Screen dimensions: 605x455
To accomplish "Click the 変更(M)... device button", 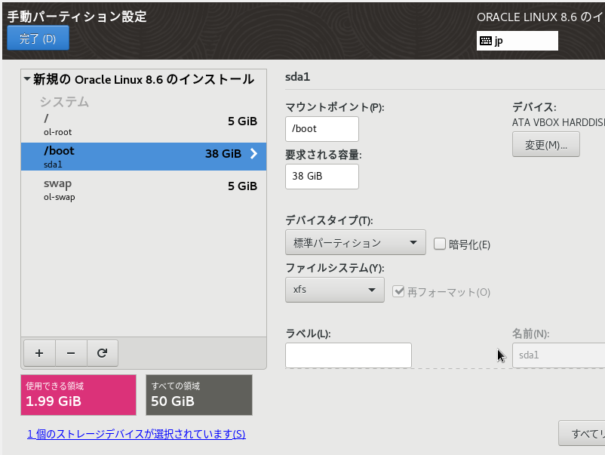I will click(545, 144).
